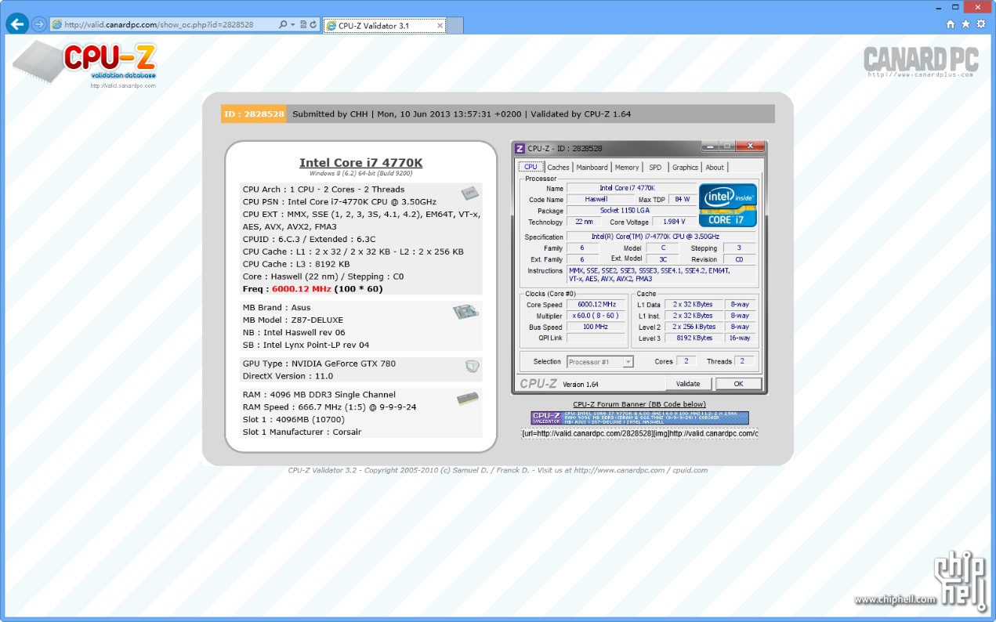Screen dimensions: 996x622
Task: Click the magnifier search icon in address bar
Action: click(282, 25)
